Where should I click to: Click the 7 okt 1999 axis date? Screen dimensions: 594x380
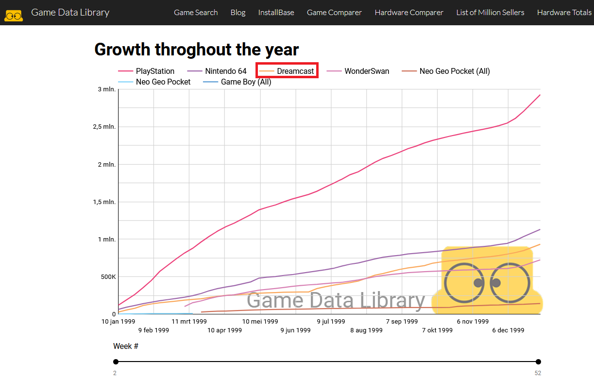(437, 330)
